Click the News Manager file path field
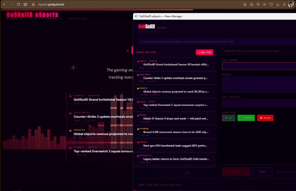The height and width of the screenshot is (191, 296). [x=217, y=42]
